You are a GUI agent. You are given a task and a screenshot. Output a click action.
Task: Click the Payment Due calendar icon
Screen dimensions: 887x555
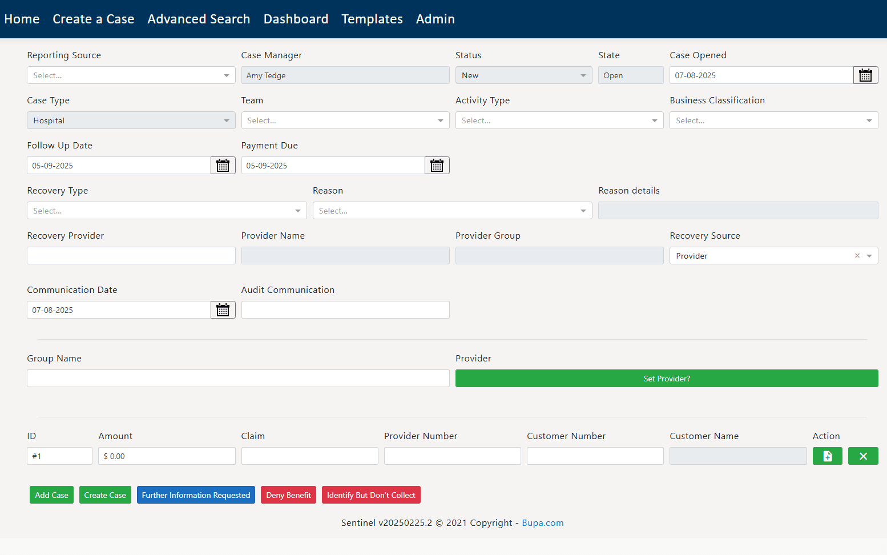(x=437, y=166)
